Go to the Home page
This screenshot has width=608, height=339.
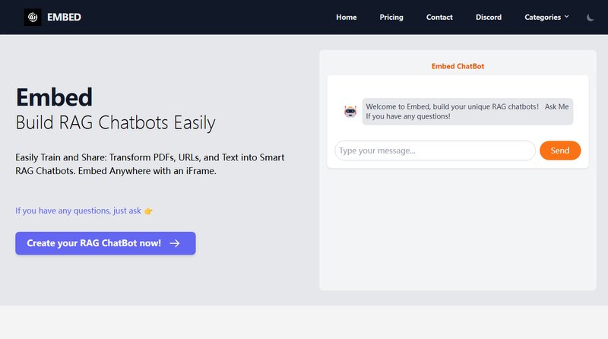346,17
